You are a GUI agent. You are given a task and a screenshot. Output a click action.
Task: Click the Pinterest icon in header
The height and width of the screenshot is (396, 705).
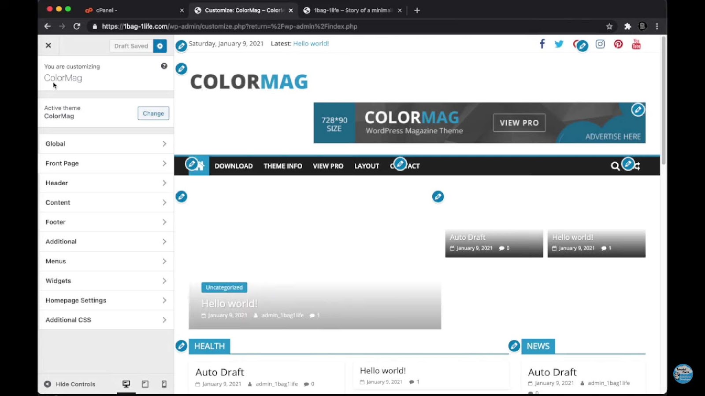[x=618, y=44]
